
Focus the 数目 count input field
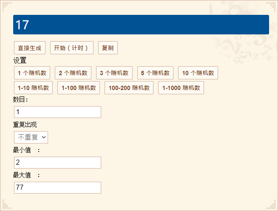tap(57, 112)
